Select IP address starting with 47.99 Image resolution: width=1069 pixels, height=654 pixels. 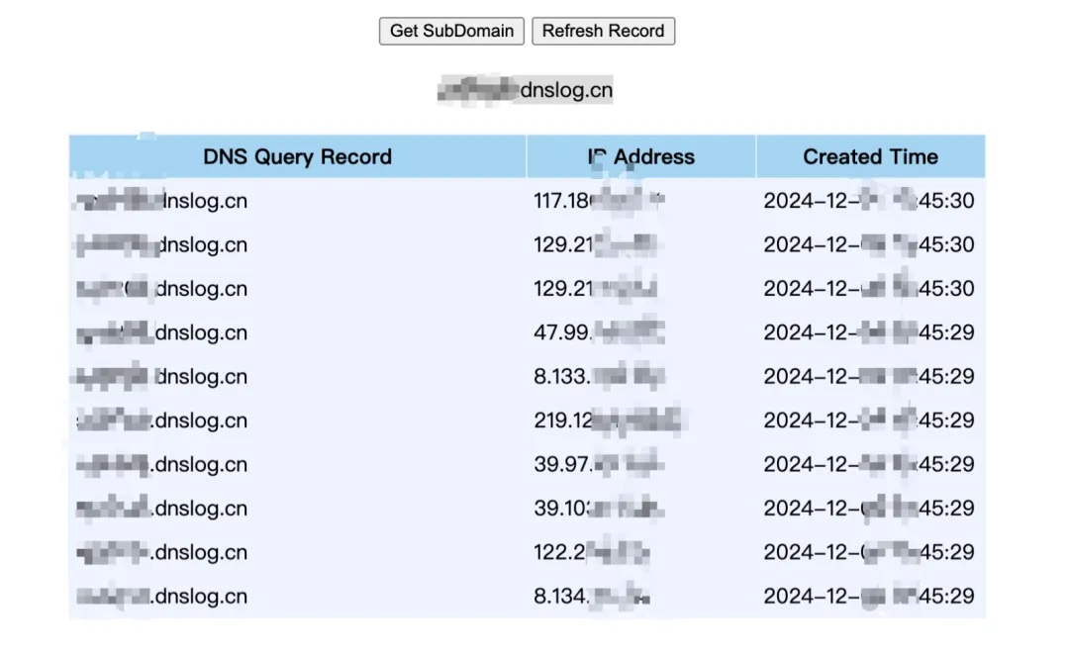(599, 332)
